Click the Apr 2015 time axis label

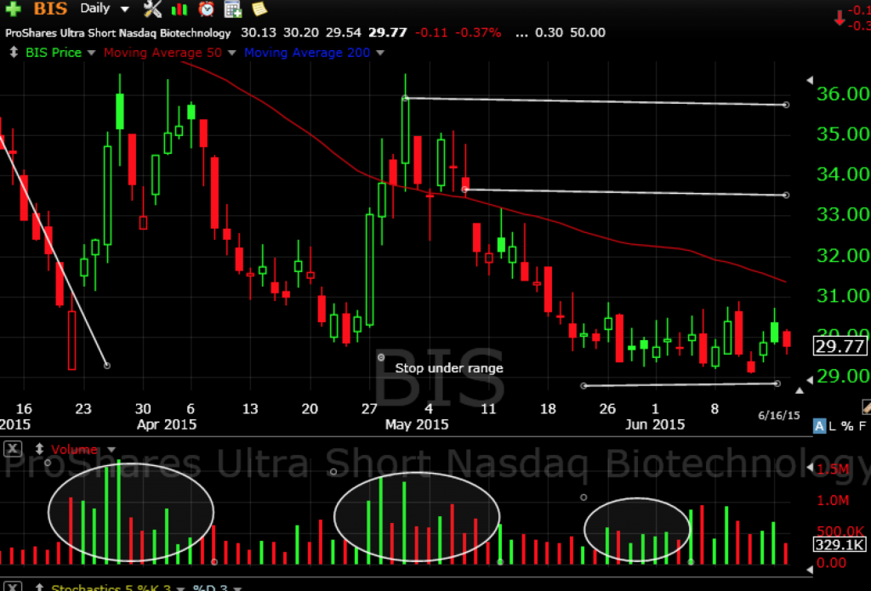pos(167,424)
